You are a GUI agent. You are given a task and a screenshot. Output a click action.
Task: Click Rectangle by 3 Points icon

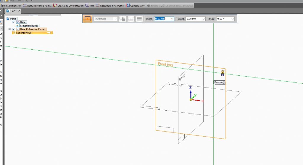[x=98, y=6]
